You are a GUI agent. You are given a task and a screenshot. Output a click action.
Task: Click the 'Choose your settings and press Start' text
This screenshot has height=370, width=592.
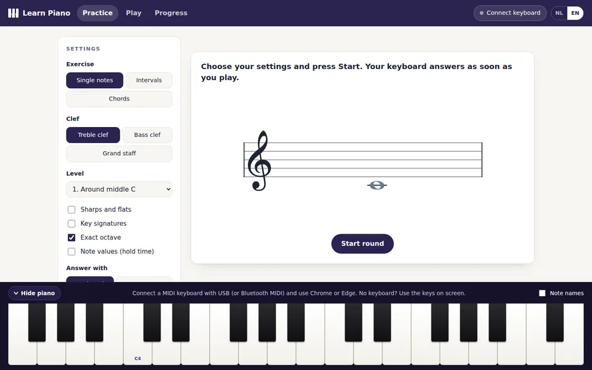click(356, 72)
